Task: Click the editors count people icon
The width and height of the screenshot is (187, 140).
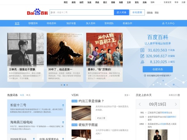Action: (142, 62)
